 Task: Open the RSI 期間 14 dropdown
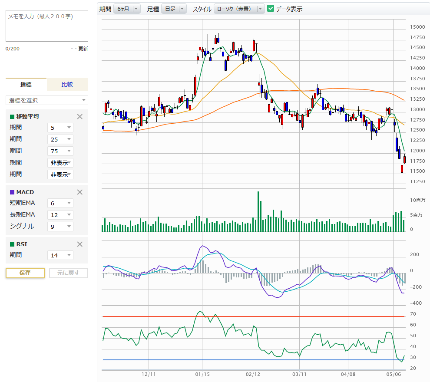(60, 255)
